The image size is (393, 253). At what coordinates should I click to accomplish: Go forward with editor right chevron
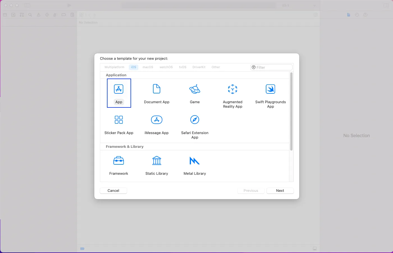point(95,15)
